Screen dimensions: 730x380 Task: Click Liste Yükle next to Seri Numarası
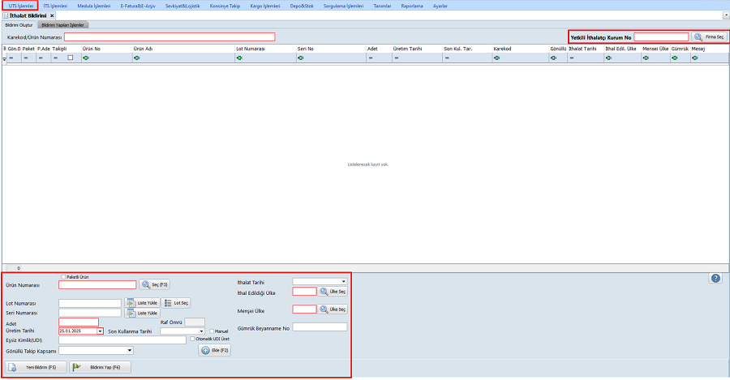pos(142,313)
